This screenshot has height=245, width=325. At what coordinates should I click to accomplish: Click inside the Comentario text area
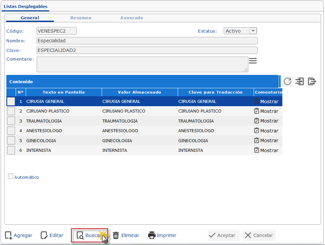click(142, 64)
